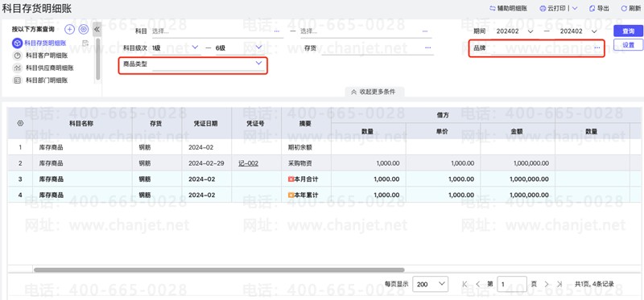Click the 导出 export icon
The width and height of the screenshot is (644, 300).
click(x=592, y=8)
